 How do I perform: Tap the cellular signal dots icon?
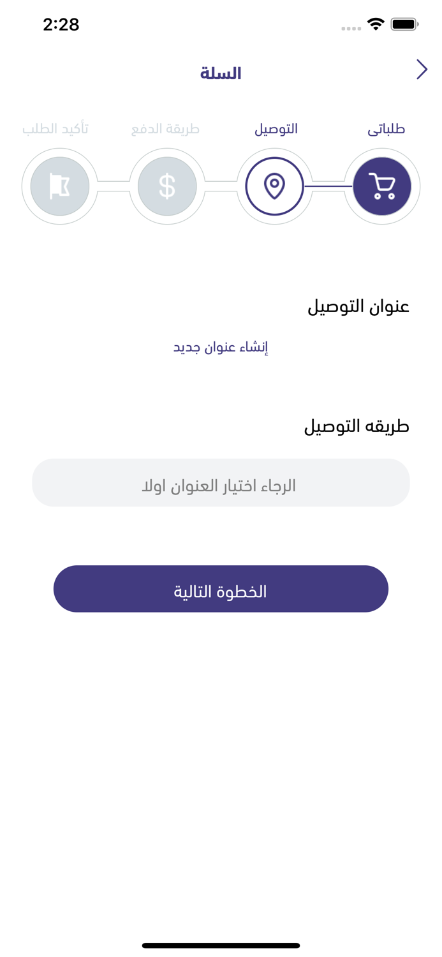(x=350, y=27)
